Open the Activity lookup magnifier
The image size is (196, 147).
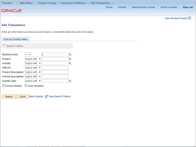[70, 63]
